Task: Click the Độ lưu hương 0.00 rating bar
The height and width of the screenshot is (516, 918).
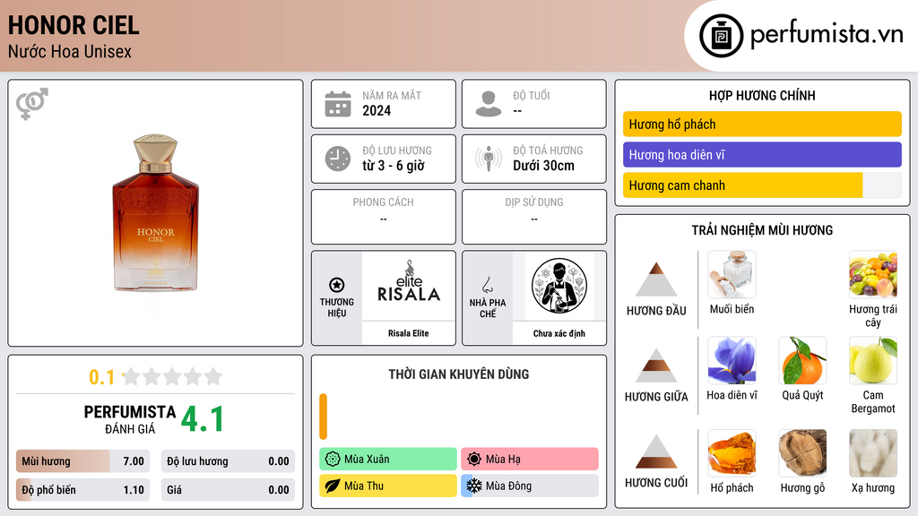Action: [x=228, y=461]
